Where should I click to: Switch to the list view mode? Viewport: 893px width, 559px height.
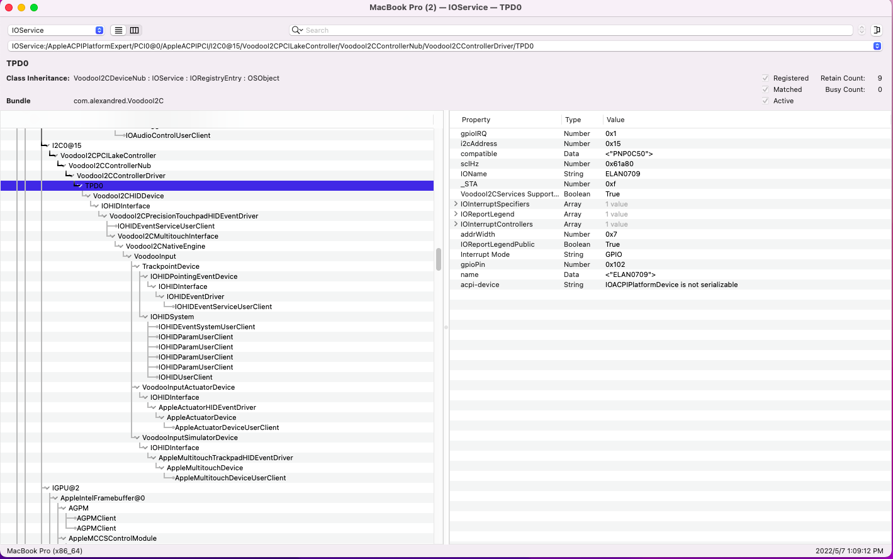click(118, 30)
